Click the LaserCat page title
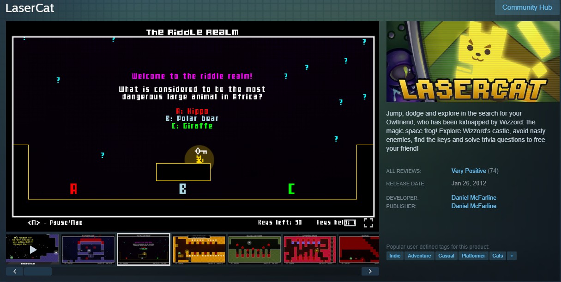The height and width of the screenshot is (282, 561). click(30, 8)
